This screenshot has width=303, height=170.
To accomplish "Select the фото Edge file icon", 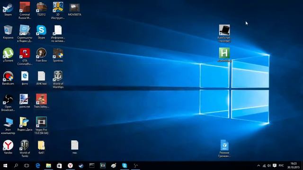I will click(x=25, y=78).
